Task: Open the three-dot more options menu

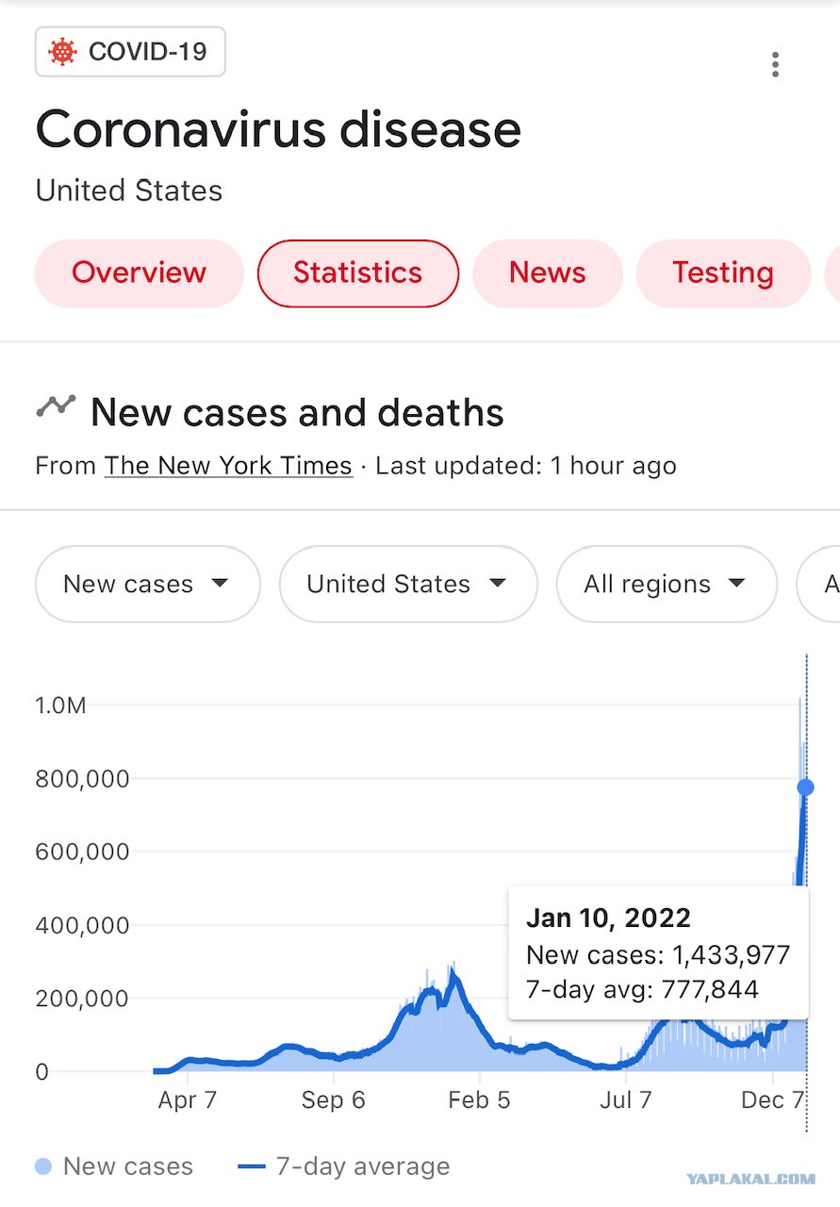Action: pyautogui.click(x=775, y=65)
